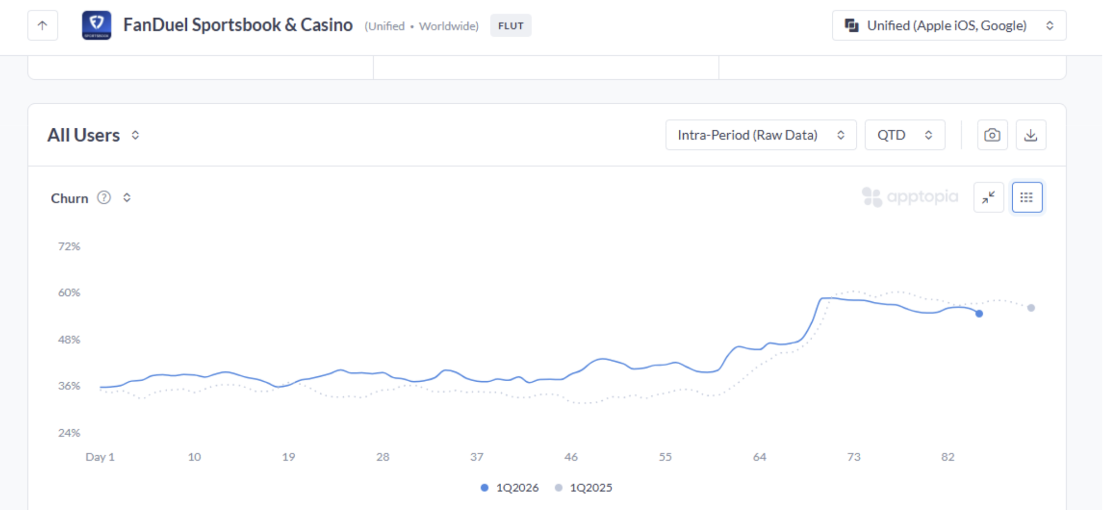Click the Day 1 axis label

[100, 457]
